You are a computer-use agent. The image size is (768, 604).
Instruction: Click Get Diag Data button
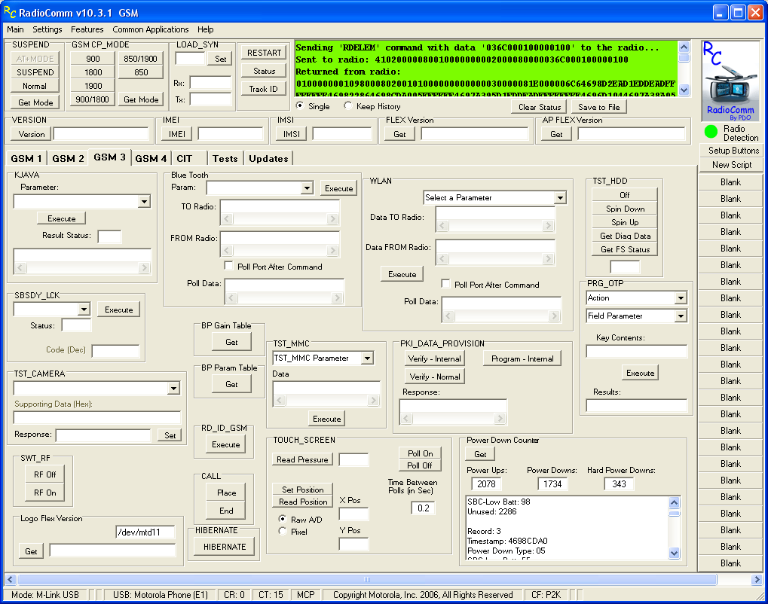click(x=625, y=236)
